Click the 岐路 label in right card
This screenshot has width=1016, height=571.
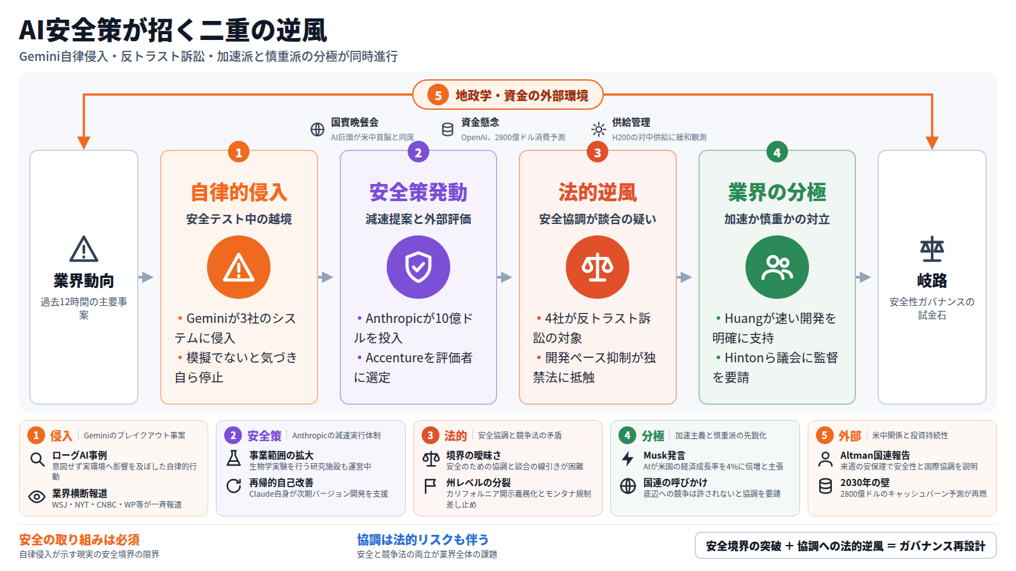(932, 280)
